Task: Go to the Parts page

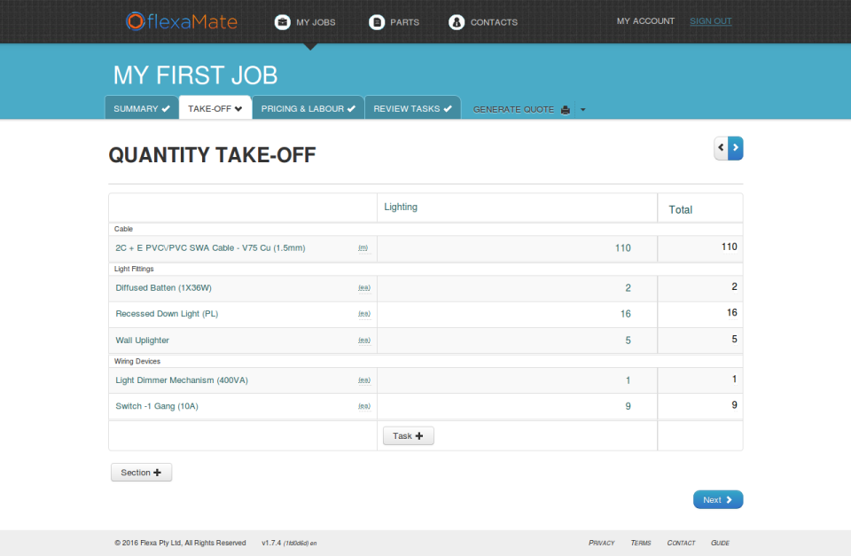Action: tap(394, 22)
